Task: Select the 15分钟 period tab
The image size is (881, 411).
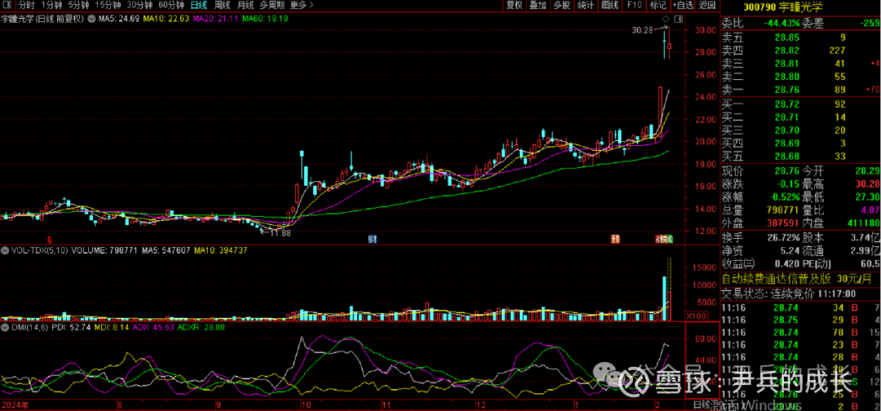Action: click(108, 6)
